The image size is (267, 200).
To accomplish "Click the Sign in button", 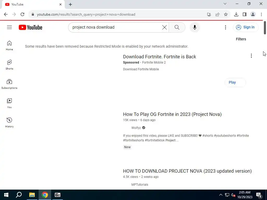I will tap(246, 27).
